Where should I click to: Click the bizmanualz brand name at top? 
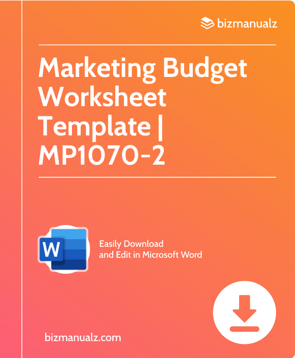pyautogui.click(x=247, y=23)
